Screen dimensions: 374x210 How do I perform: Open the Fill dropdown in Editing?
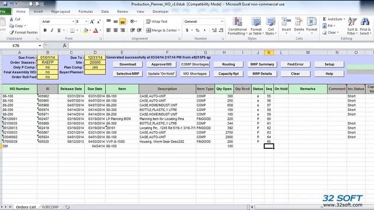(329, 26)
